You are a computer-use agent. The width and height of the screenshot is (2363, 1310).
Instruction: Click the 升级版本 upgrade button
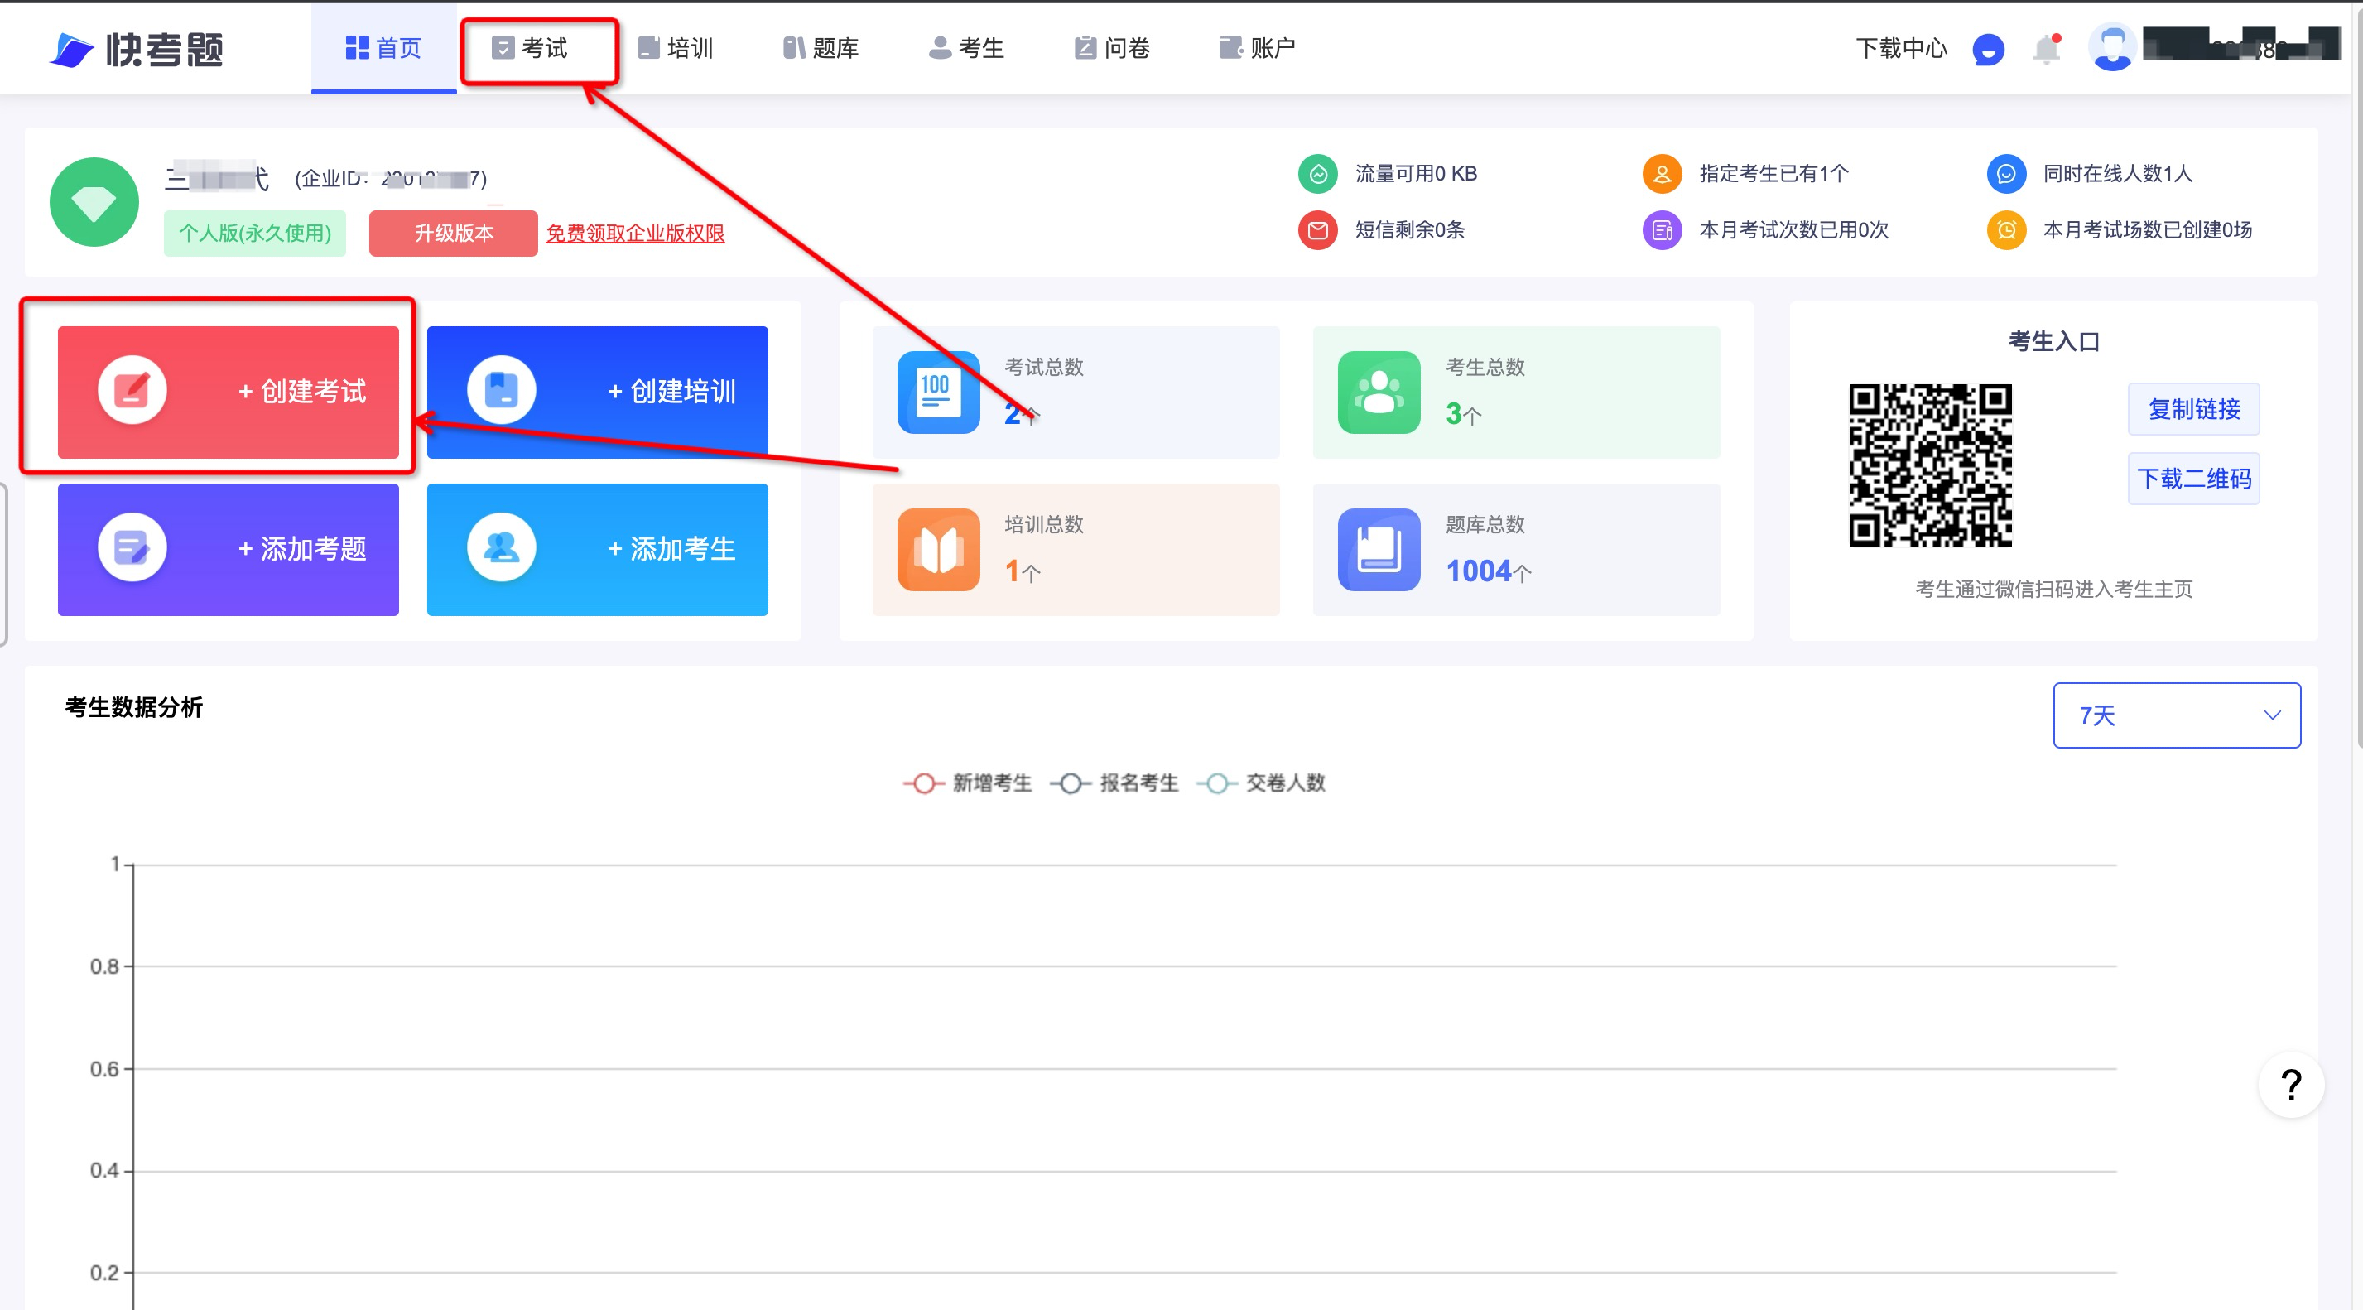click(x=453, y=233)
